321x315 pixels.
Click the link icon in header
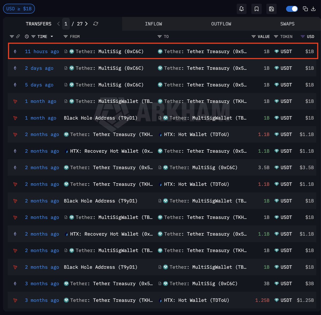18,36
